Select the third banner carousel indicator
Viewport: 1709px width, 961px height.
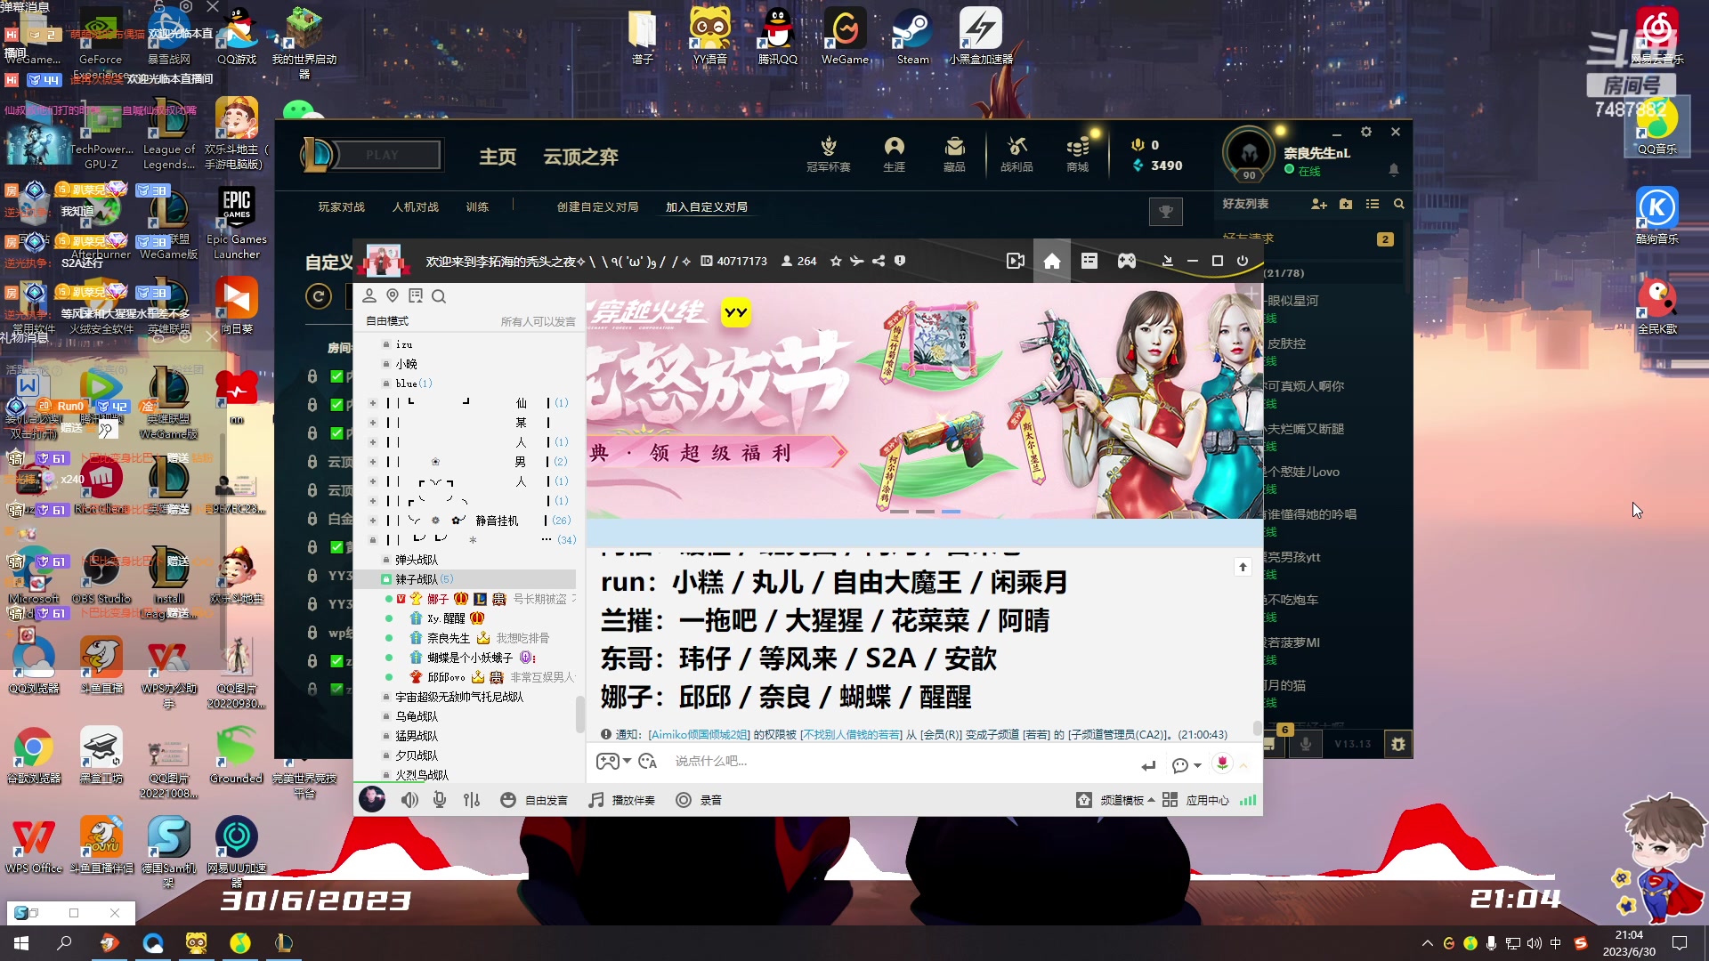(951, 512)
